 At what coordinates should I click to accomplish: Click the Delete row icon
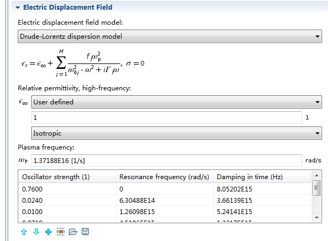(61, 231)
